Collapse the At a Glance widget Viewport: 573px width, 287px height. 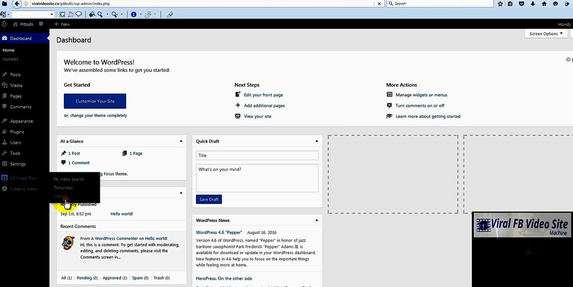[181, 141]
